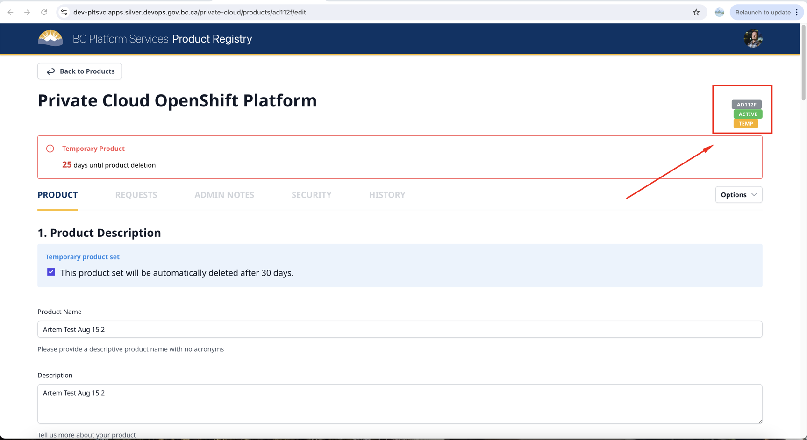Click into the Description text area

pos(400,404)
